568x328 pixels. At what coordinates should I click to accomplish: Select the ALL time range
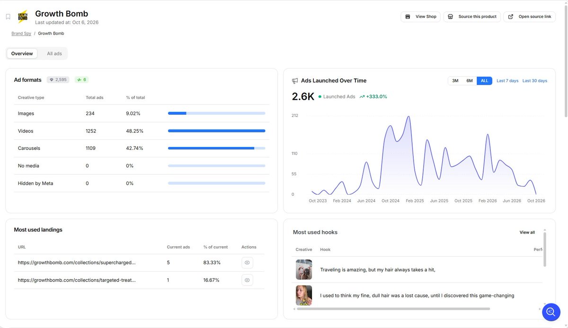(484, 81)
